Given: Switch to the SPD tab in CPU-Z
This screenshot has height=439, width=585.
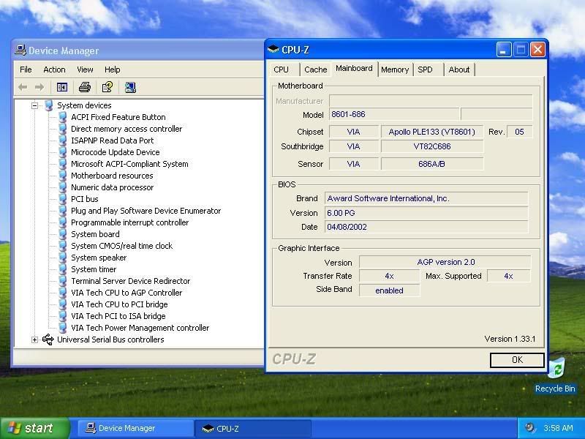Looking at the screenshot, I should coord(425,70).
